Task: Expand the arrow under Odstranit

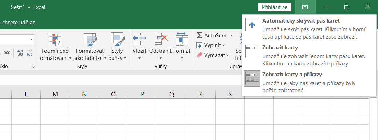Action: (161, 58)
